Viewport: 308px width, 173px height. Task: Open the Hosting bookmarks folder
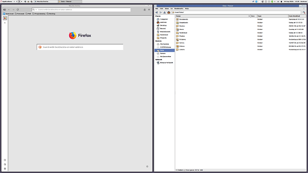click(x=51, y=14)
